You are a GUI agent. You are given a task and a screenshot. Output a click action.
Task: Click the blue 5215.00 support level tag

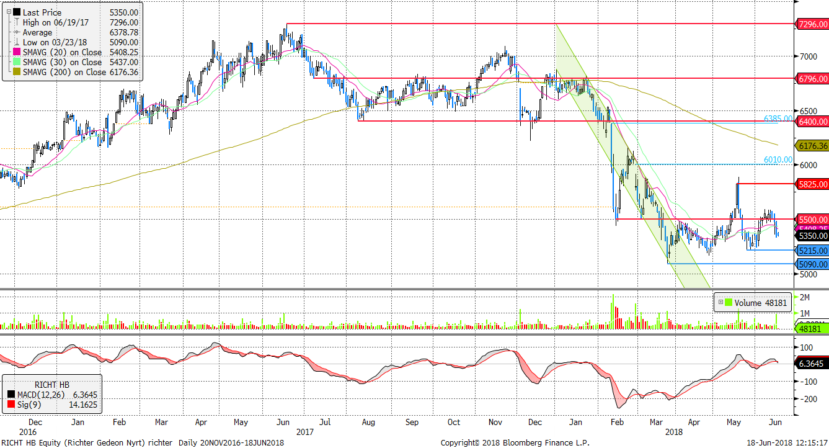[x=813, y=251]
